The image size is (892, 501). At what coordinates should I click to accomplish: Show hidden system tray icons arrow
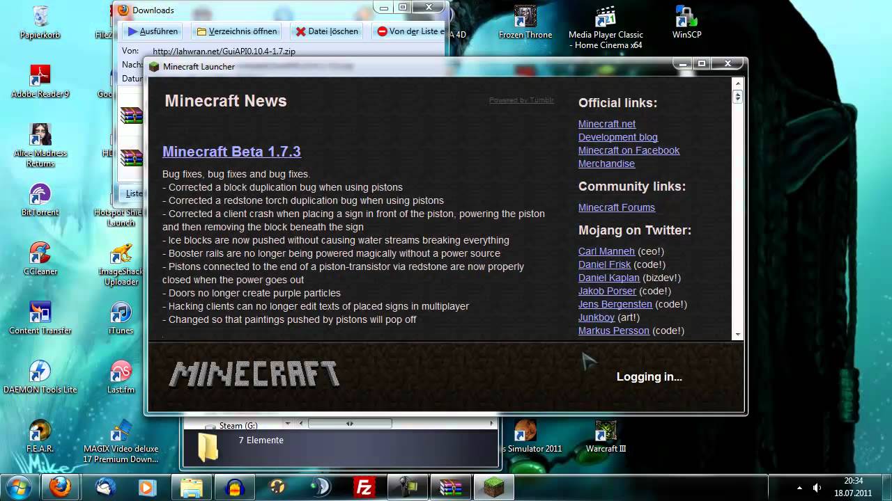point(799,487)
